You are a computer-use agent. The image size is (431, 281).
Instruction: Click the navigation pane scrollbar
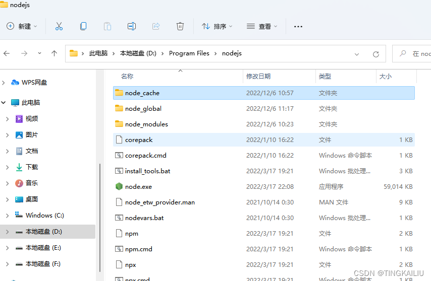click(x=100, y=218)
